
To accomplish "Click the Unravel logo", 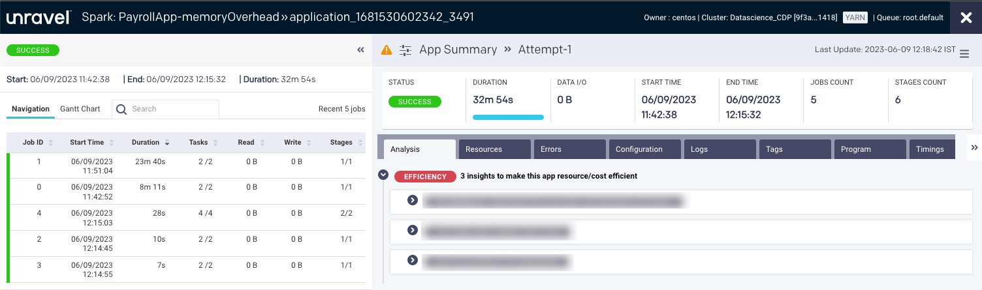I will click(39, 18).
